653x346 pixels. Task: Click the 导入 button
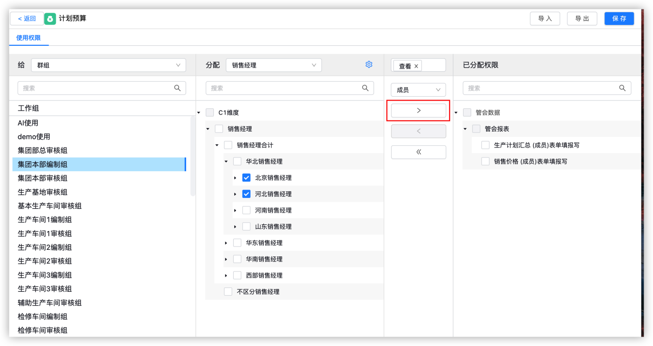(545, 18)
